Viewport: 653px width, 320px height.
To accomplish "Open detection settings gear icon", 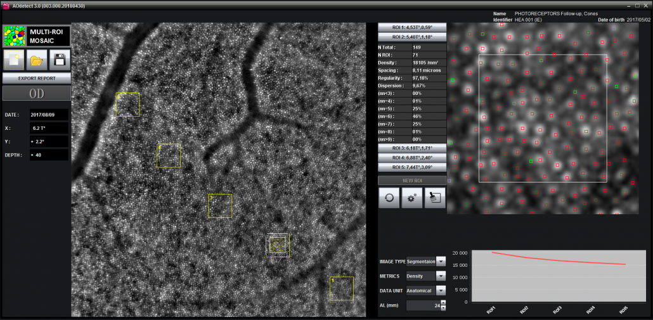I will point(411,198).
